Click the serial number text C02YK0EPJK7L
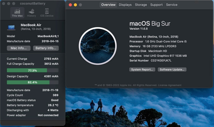 (x=161, y=60)
